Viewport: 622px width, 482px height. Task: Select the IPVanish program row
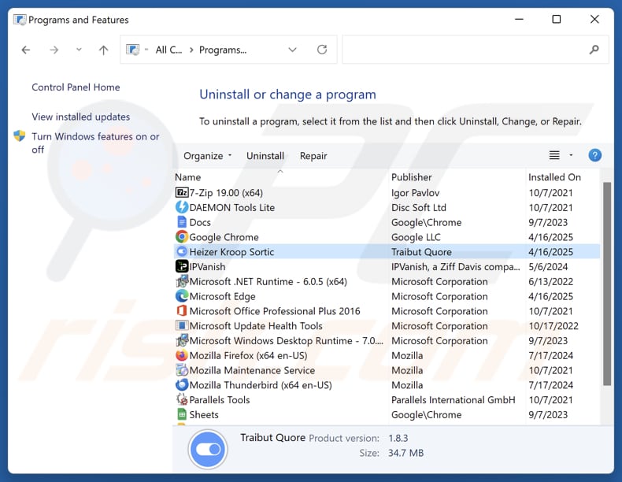(x=387, y=266)
